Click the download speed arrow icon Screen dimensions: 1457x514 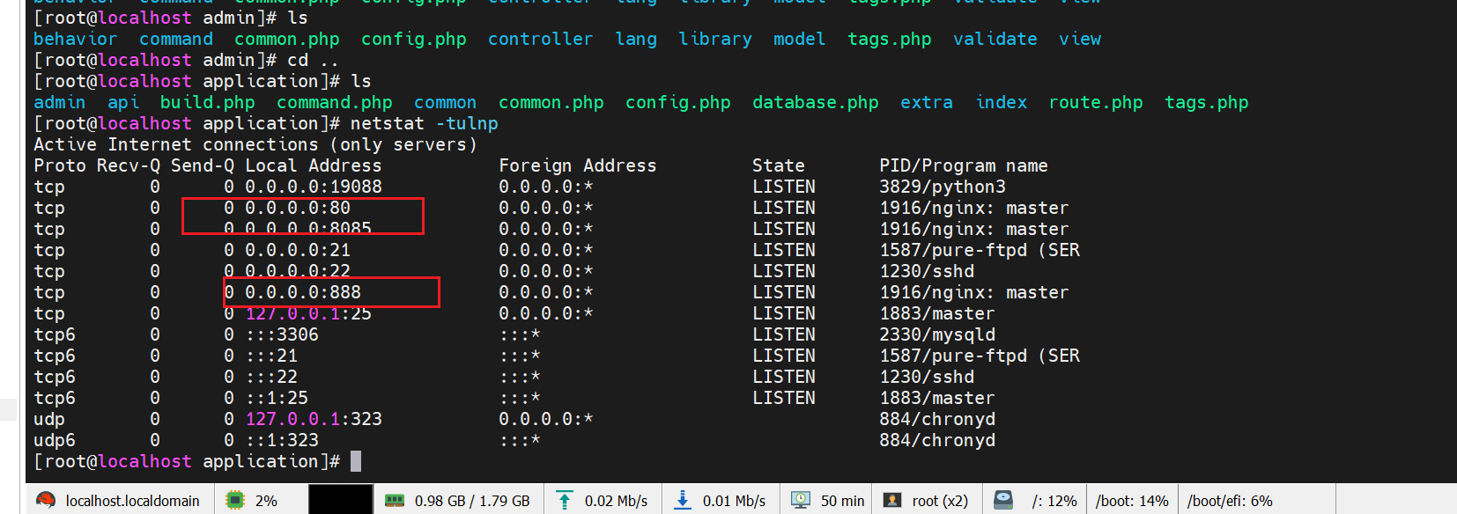click(683, 500)
